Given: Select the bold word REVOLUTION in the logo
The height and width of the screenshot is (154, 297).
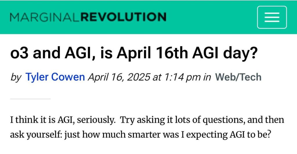Looking at the screenshot, I should [124, 17].
